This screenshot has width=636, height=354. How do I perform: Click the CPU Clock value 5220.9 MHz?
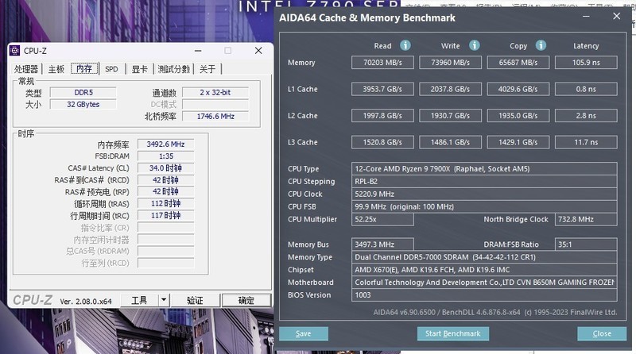pos(484,194)
